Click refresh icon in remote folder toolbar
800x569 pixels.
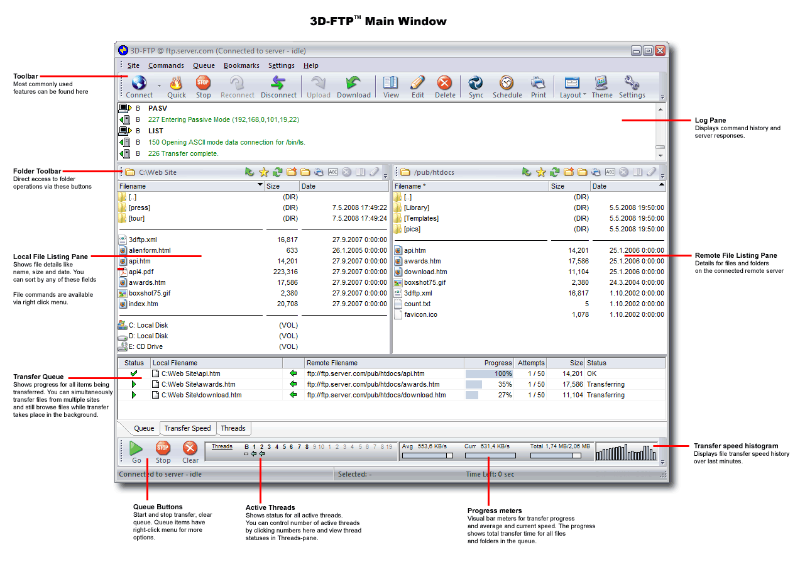tap(554, 172)
